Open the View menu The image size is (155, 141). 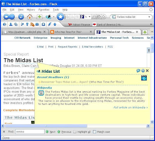pyautogui.click(x=21, y=10)
